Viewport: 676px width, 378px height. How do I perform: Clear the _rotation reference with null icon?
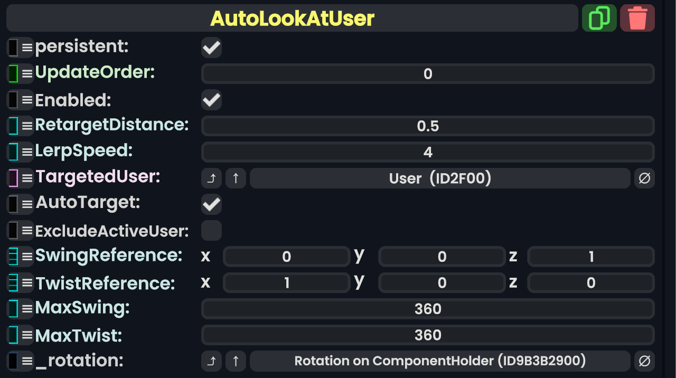[644, 361]
